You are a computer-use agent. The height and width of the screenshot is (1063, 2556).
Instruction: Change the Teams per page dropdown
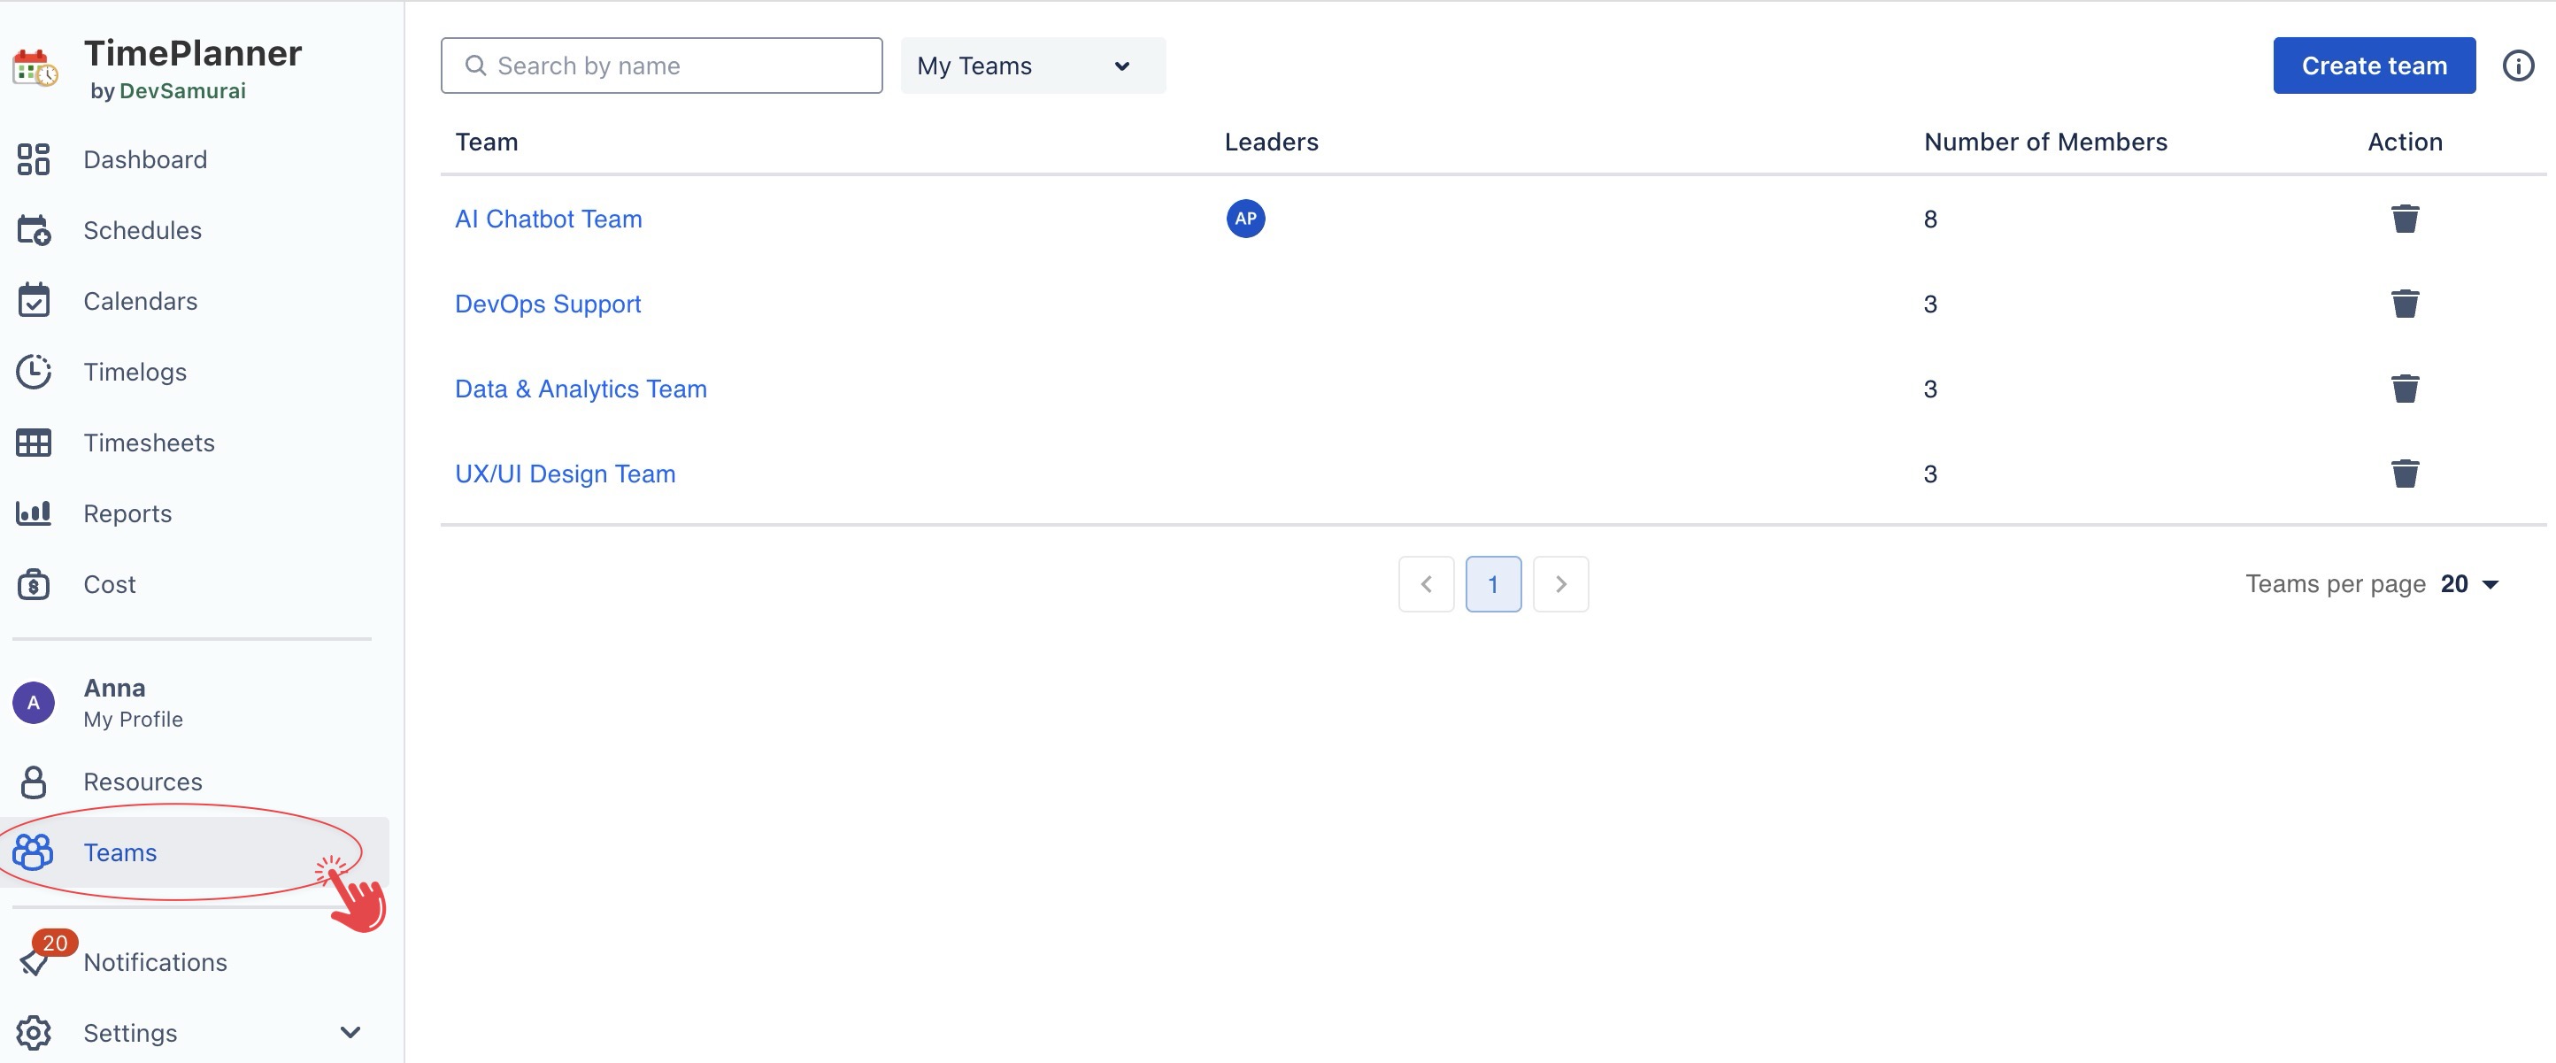tap(2469, 583)
